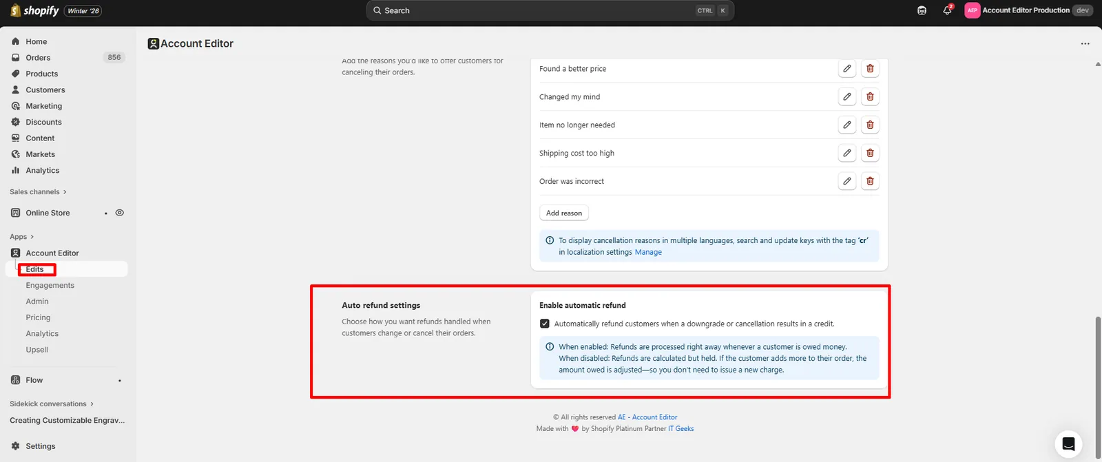Edit the 'Order was incorrect' reason
The width and height of the screenshot is (1102, 462).
tap(847, 181)
